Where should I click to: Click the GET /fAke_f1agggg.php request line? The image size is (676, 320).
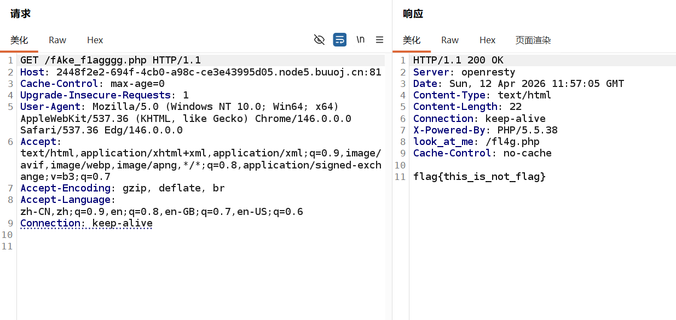(x=111, y=60)
